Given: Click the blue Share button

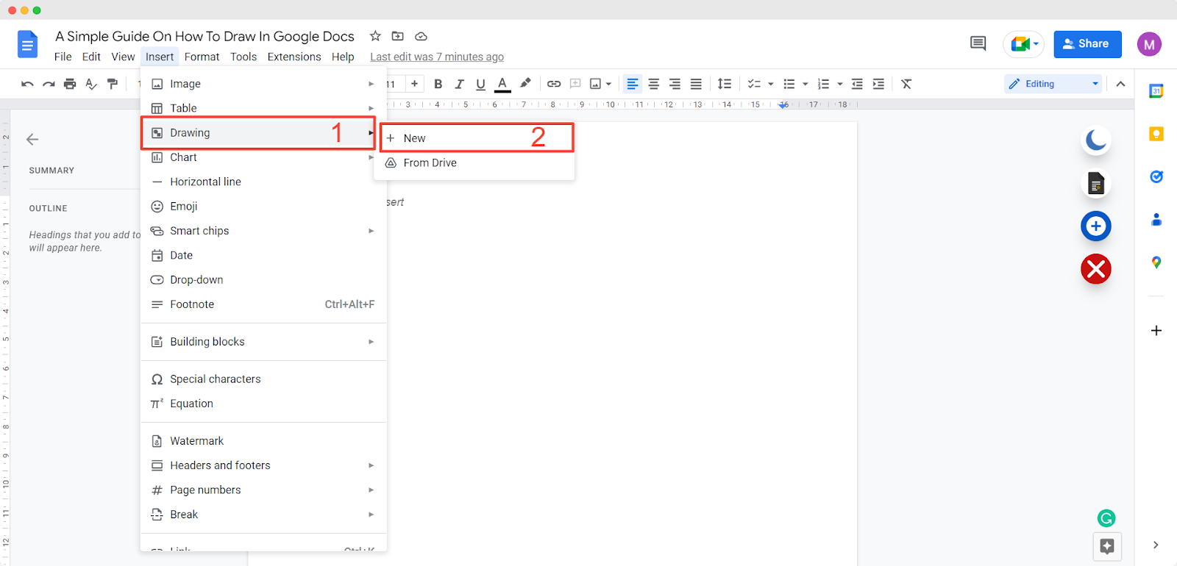Looking at the screenshot, I should click(x=1087, y=44).
